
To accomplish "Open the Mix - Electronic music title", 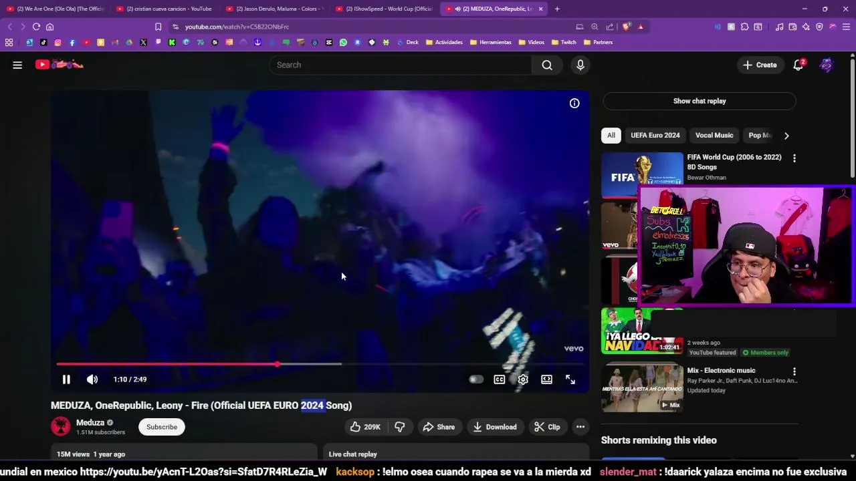I will 721,370.
